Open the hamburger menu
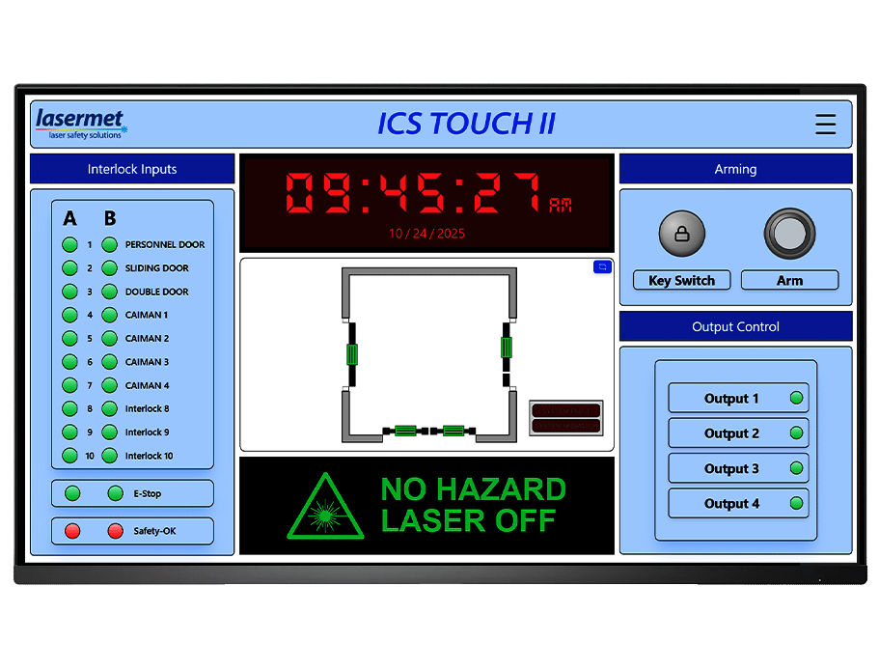 (825, 124)
